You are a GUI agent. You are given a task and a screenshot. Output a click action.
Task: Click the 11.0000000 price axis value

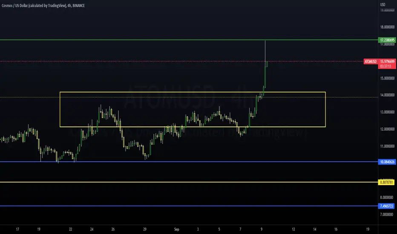(x=387, y=146)
